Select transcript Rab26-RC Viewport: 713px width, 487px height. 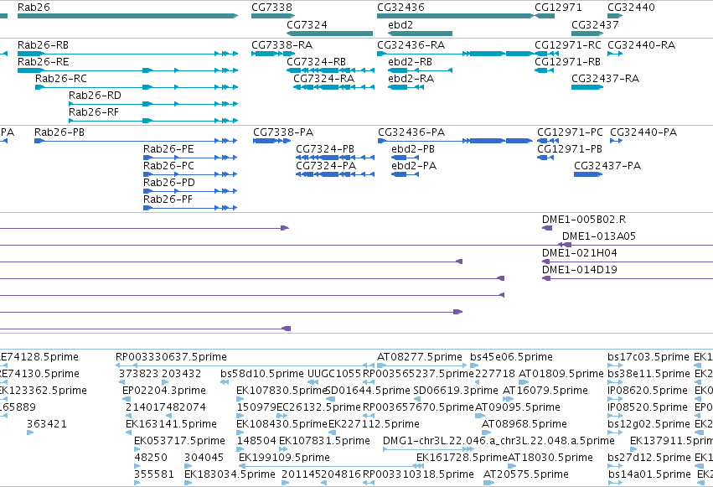[x=137, y=87]
